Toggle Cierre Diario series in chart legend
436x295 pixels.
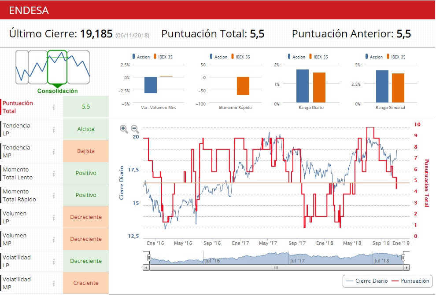(x=367, y=281)
